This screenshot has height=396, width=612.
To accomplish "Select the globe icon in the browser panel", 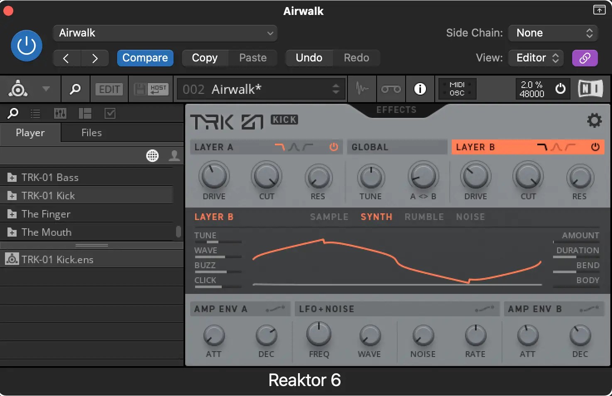I will 152,156.
